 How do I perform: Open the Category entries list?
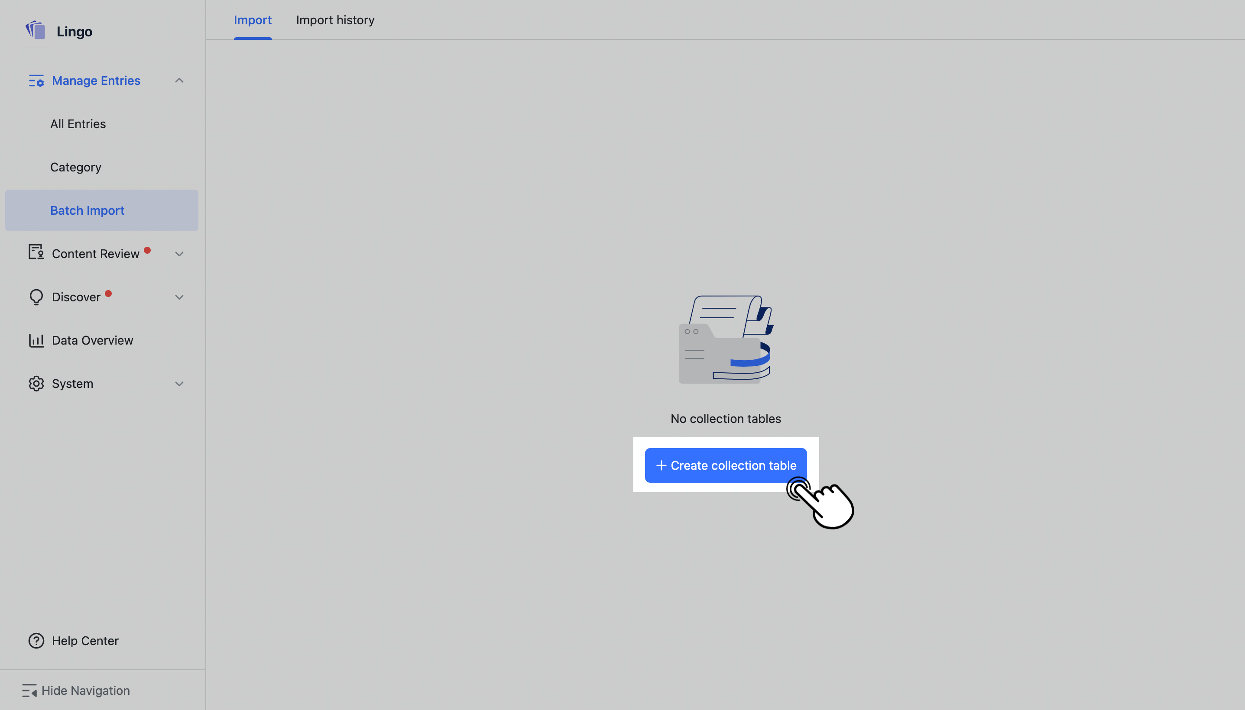(76, 167)
